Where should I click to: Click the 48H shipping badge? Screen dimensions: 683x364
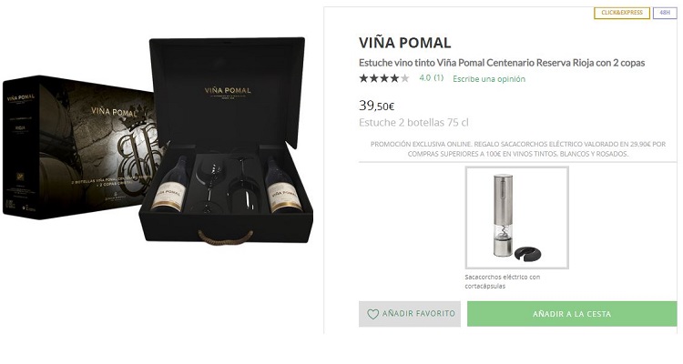665,13
